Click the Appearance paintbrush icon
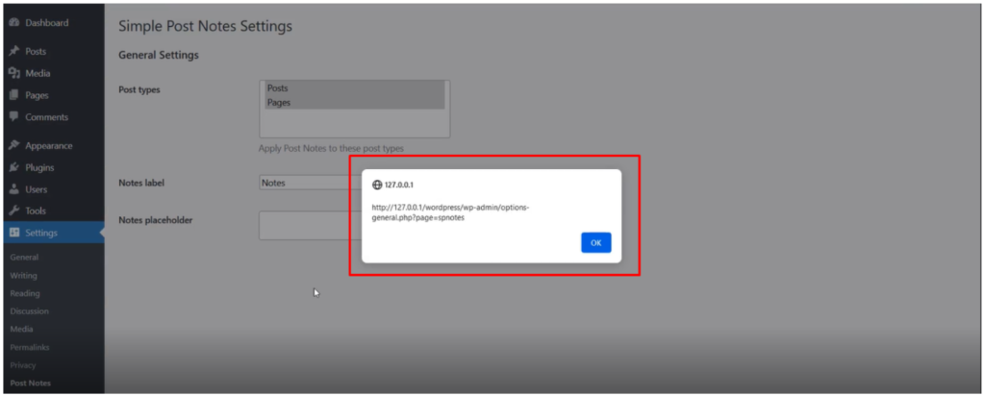 [14, 145]
